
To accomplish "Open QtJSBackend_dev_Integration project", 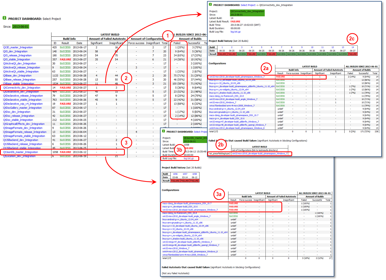I will [21, 140].
